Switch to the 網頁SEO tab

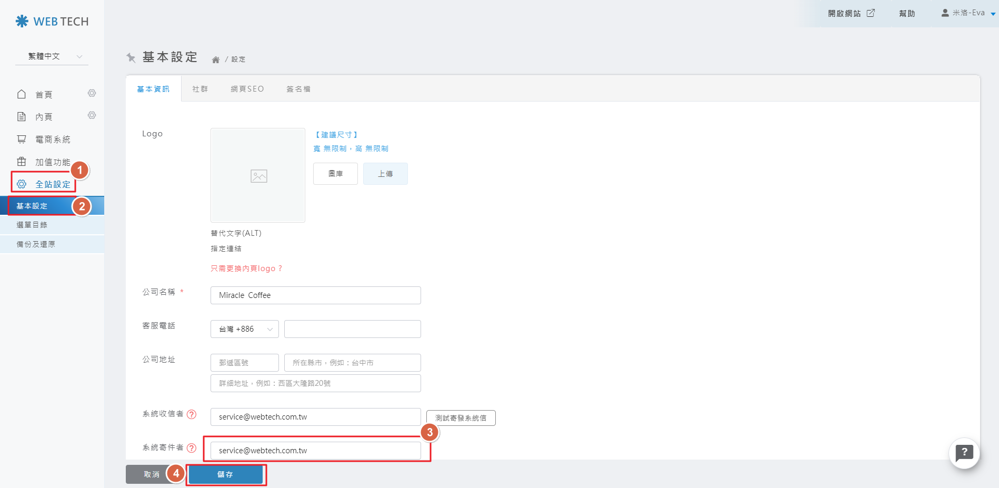click(x=247, y=89)
